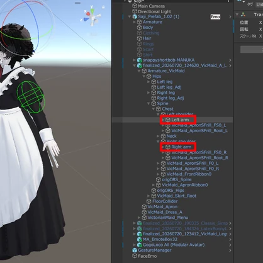Expand VicMaid_ApronSFrill_F0_L node
This screenshot has height=263, width=263.
click(158, 164)
